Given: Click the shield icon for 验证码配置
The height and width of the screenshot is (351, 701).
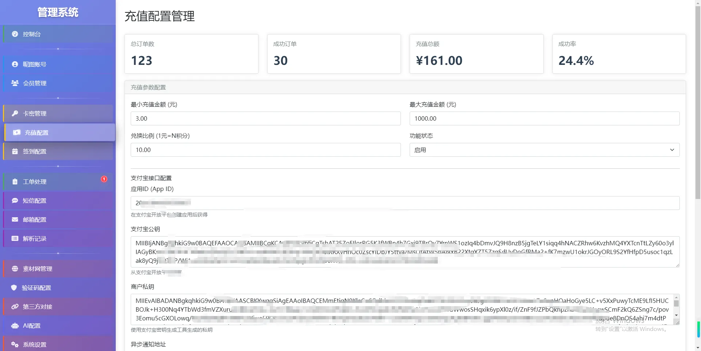Looking at the screenshot, I should [x=14, y=288].
